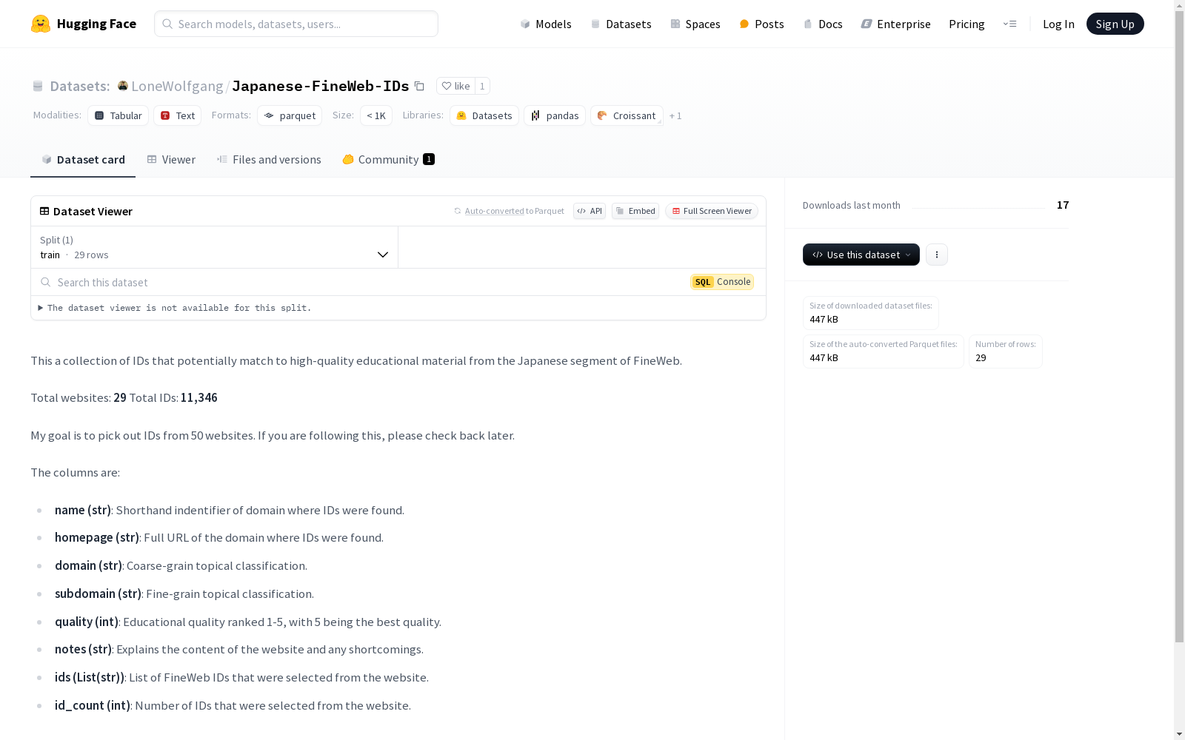Click the search magnifier in dataset search

click(46, 282)
